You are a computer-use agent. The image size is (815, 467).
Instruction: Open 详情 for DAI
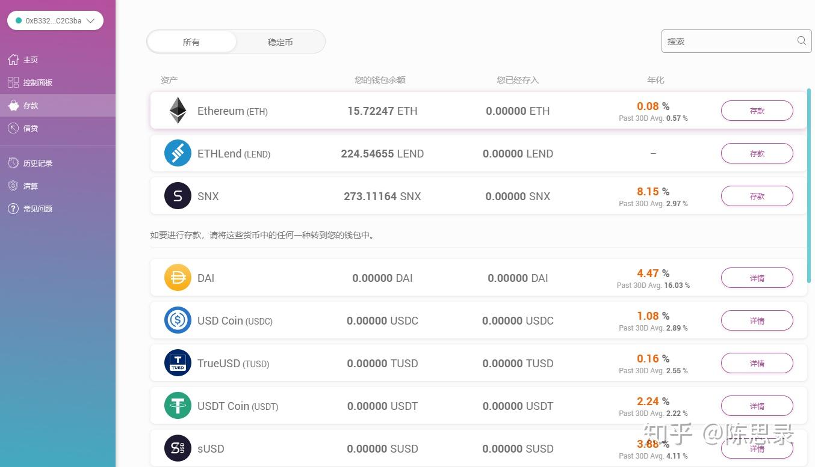click(757, 278)
